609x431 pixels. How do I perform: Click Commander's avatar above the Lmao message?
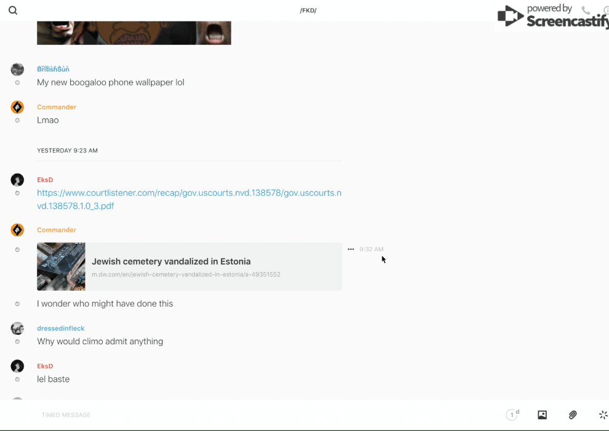(17, 107)
